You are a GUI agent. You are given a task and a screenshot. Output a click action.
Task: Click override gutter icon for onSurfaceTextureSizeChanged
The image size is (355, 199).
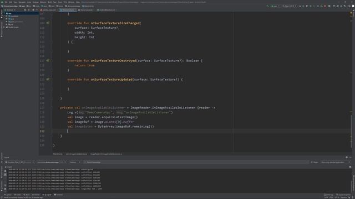[x=48, y=23]
